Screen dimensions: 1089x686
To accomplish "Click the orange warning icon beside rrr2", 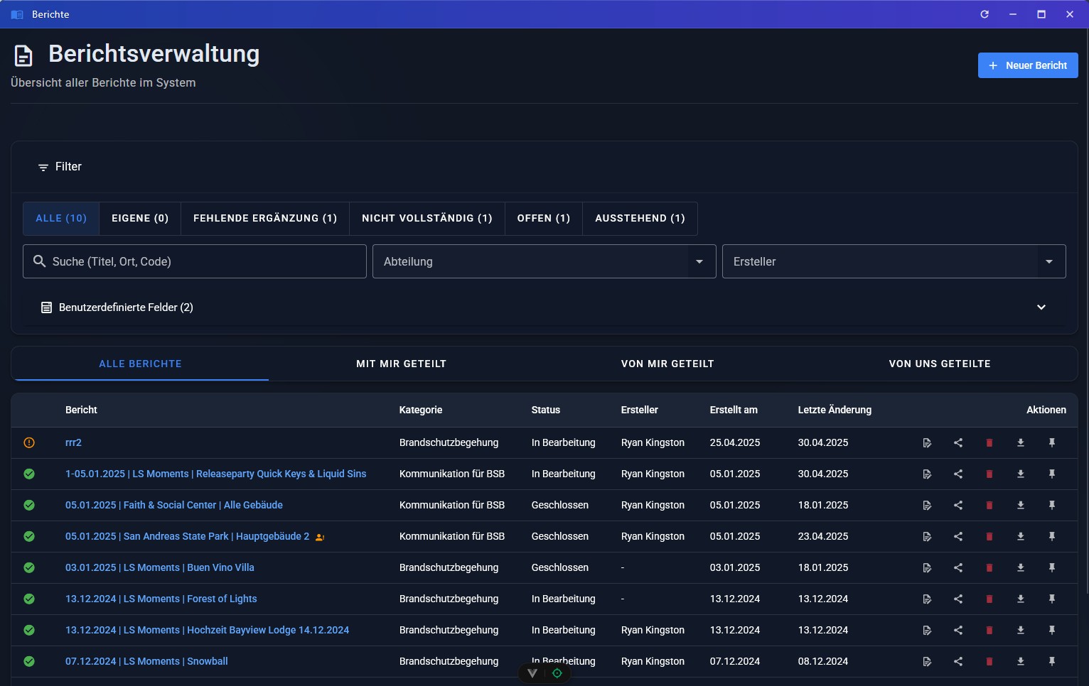I will tap(29, 442).
